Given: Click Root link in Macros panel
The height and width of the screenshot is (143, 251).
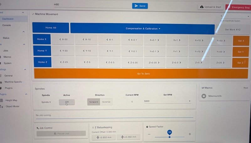Looking at the screenshot, I should click(246, 88).
